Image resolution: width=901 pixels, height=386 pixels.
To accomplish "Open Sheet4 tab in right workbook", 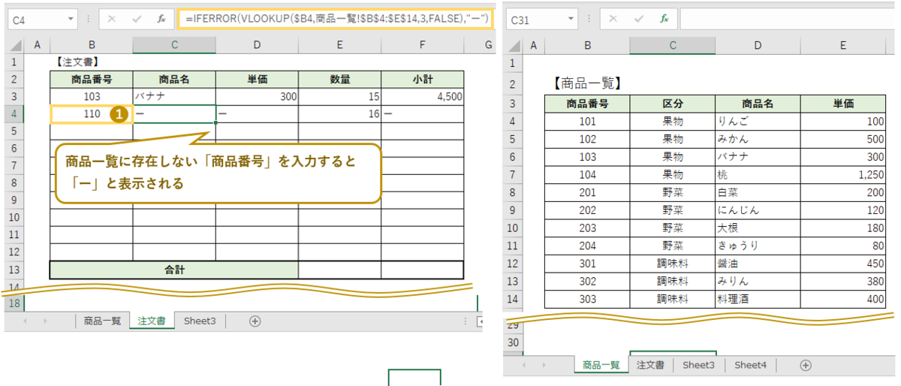I will pos(751,365).
